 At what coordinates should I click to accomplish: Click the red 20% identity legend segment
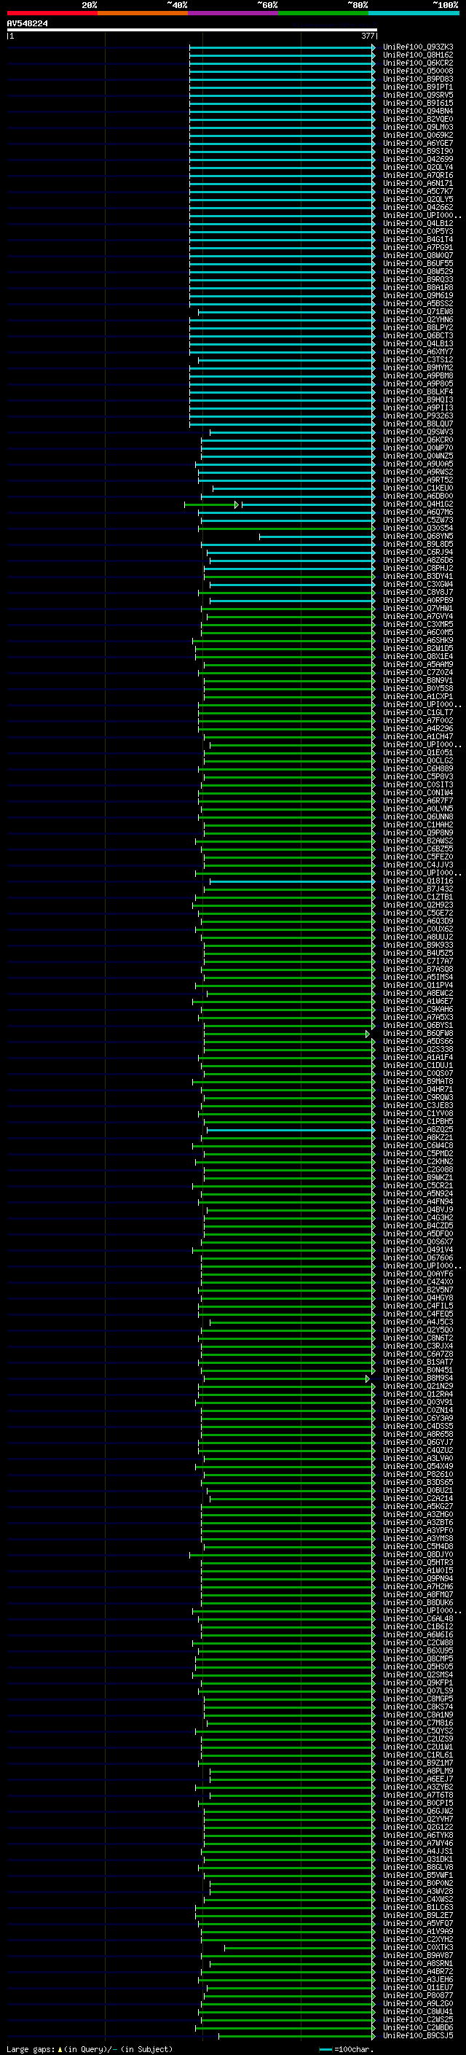pyautogui.click(x=52, y=13)
